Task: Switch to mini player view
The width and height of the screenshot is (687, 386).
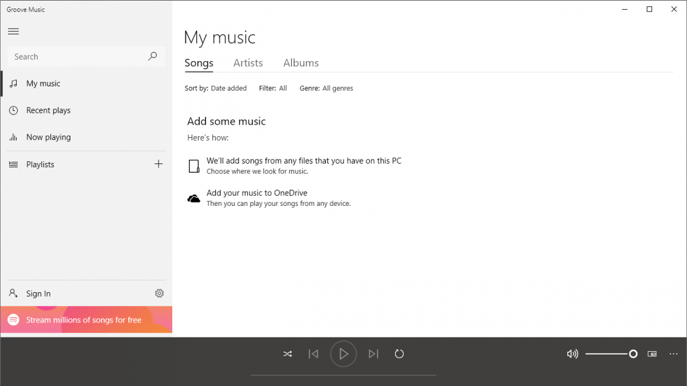Action: point(652,354)
